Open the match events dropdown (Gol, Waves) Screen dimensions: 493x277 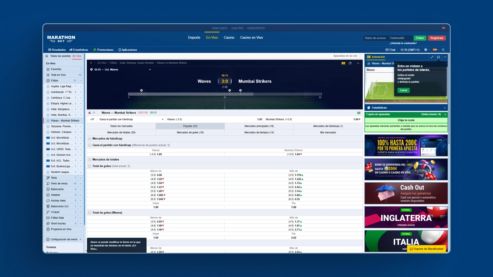tap(150, 70)
